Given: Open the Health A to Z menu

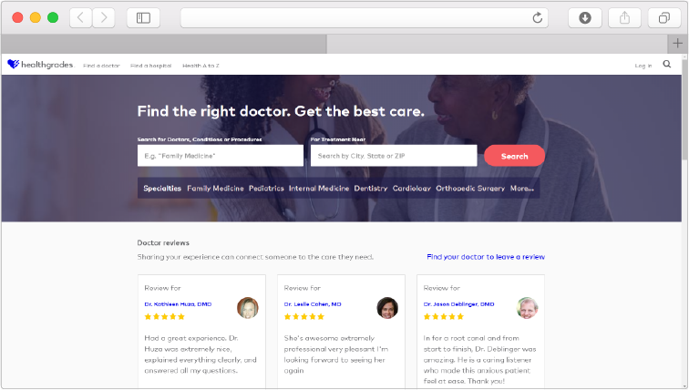Looking at the screenshot, I should [x=201, y=66].
